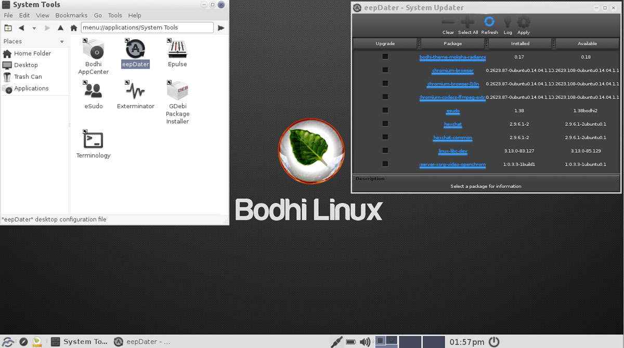624x348 pixels.
Task: Click the 01:57pm clock
Action: click(x=467, y=342)
